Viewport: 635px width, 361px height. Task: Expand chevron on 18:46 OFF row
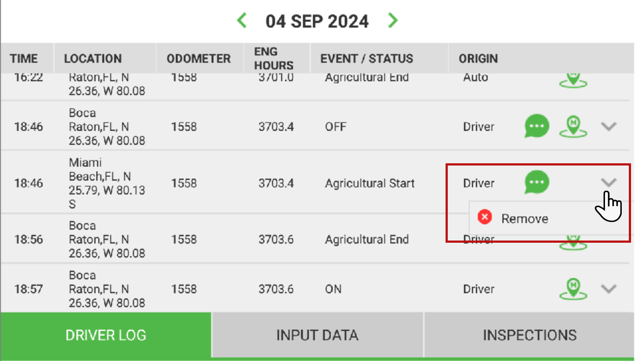609,127
